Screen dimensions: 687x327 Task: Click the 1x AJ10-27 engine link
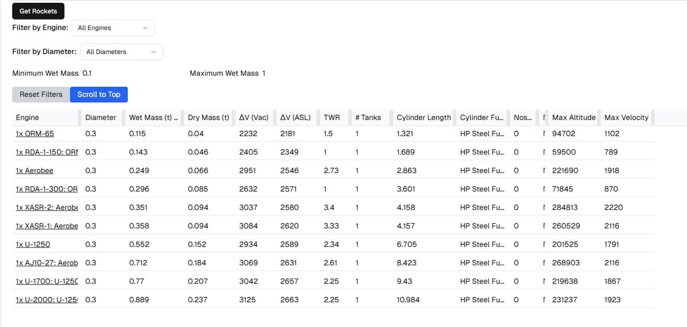coord(47,263)
